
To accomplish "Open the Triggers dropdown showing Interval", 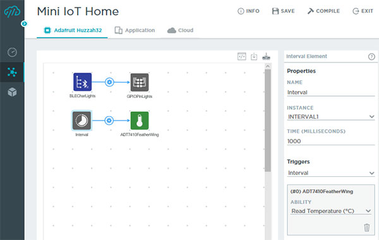I will [330, 173].
